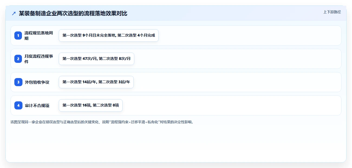The width and height of the screenshot is (352, 168).
Task: Click the footnote text starting with 该图呈现同一家企业
Action: 102,122
